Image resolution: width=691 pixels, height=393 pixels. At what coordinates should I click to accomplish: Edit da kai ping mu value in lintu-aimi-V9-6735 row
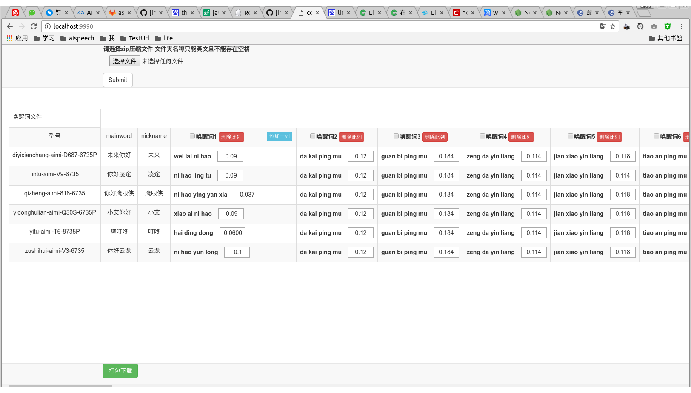pos(361,175)
